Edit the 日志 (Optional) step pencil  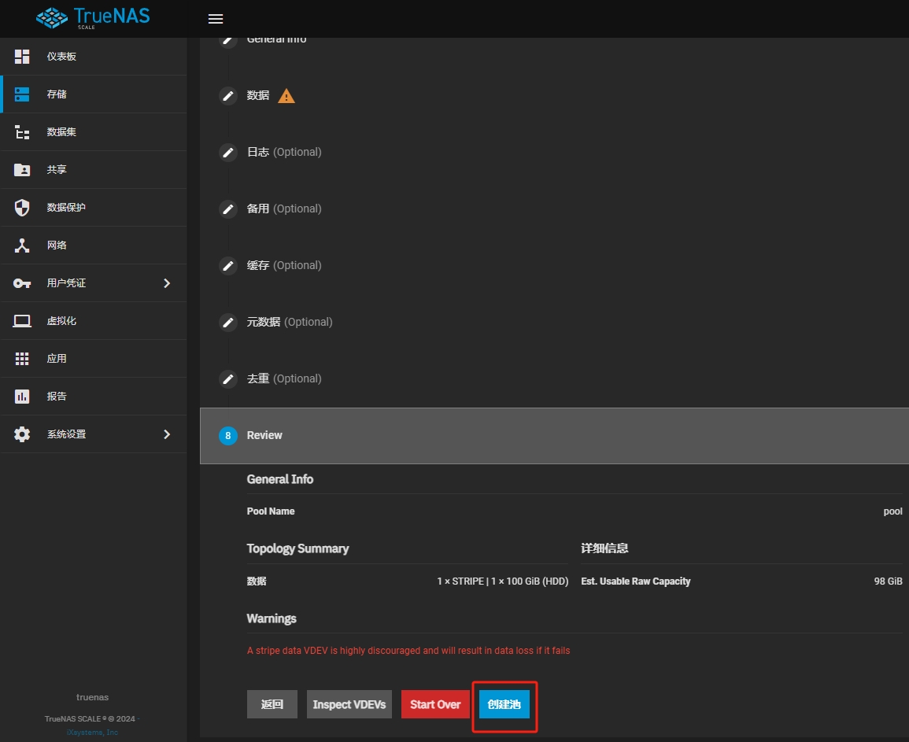(228, 153)
